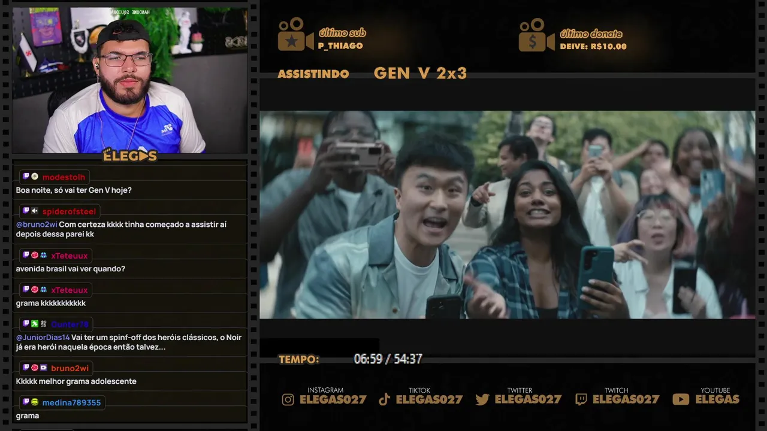Click the red round badge next to bruno2wi

[x=35, y=368]
